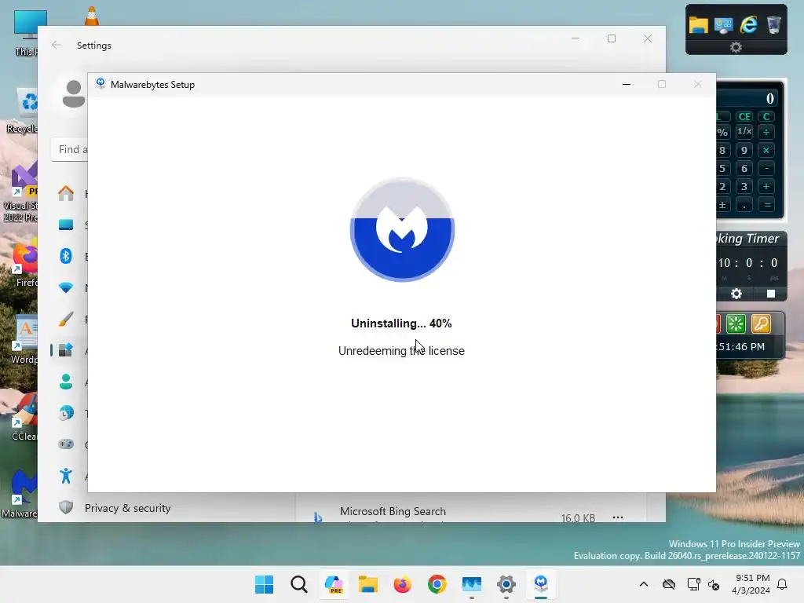Minimize the Malwarebytes Setup window
The height and width of the screenshot is (603, 804).
(626, 84)
